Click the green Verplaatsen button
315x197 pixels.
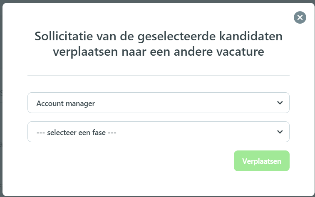point(262,161)
